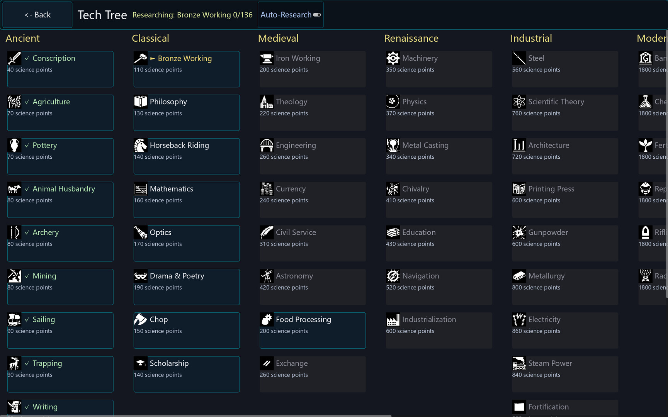The height and width of the screenshot is (417, 668).
Task: Click the Machinery gear icon
Action: 393,58
